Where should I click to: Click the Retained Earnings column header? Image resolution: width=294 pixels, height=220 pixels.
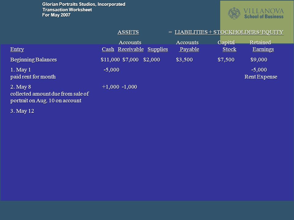pos(262,46)
